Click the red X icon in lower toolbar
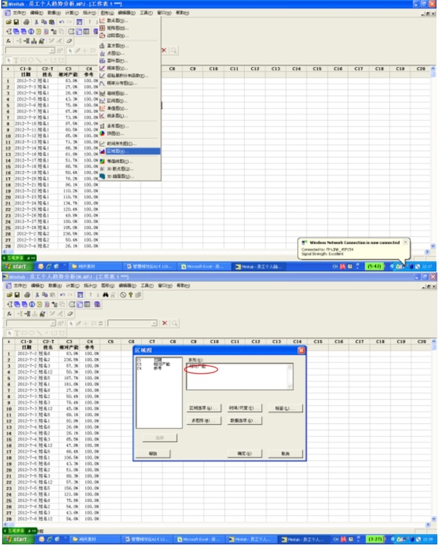This screenshot has height=549, width=439. point(165,323)
